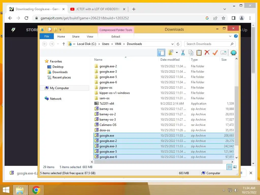Select Downloads in the navigation pane
The width and height of the screenshot is (260, 195).
pyautogui.click(x=60, y=72)
